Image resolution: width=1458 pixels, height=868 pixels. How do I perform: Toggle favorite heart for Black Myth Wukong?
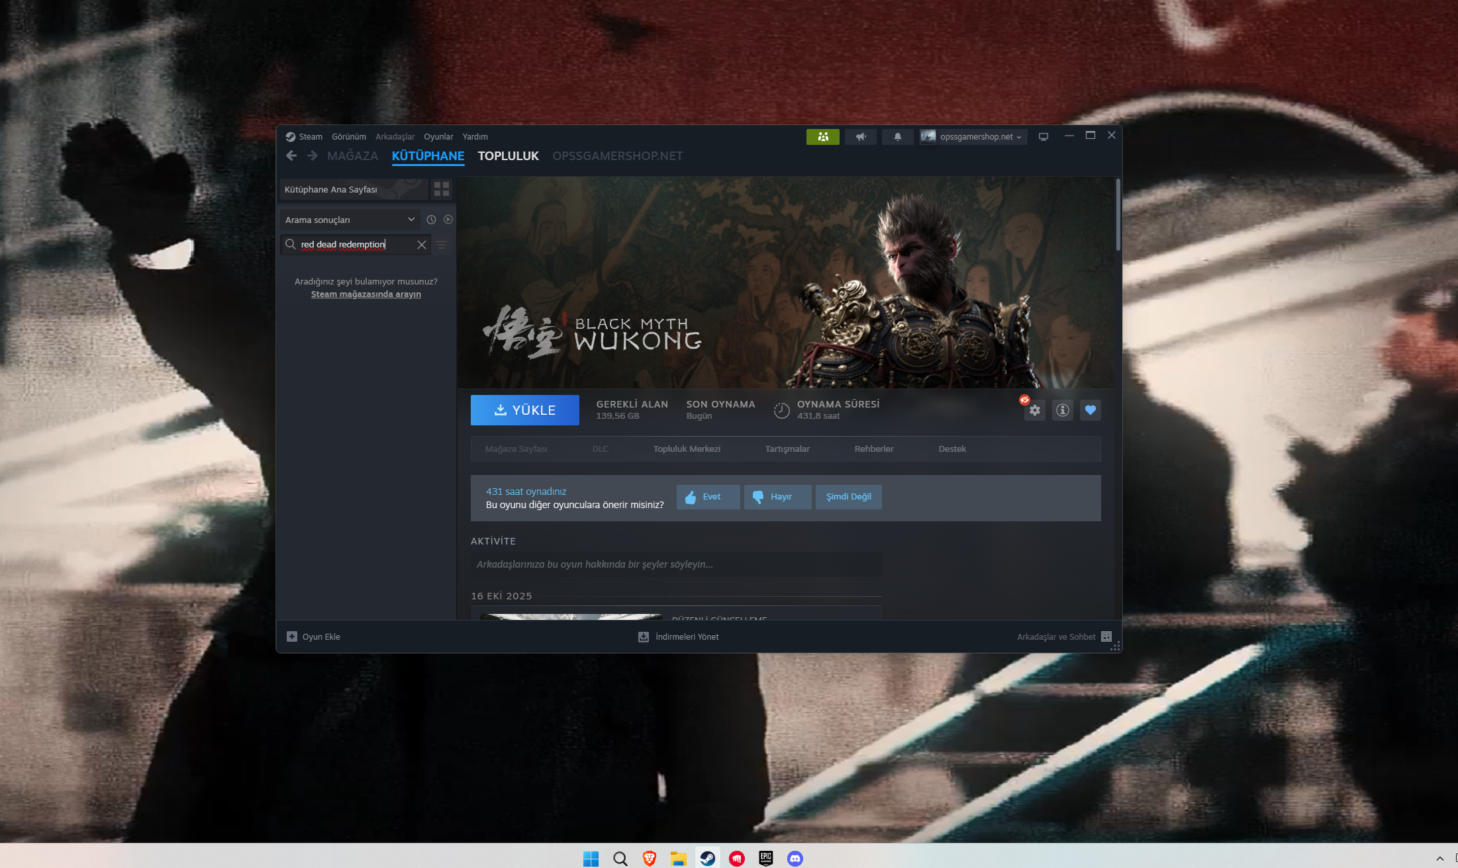[x=1091, y=410]
